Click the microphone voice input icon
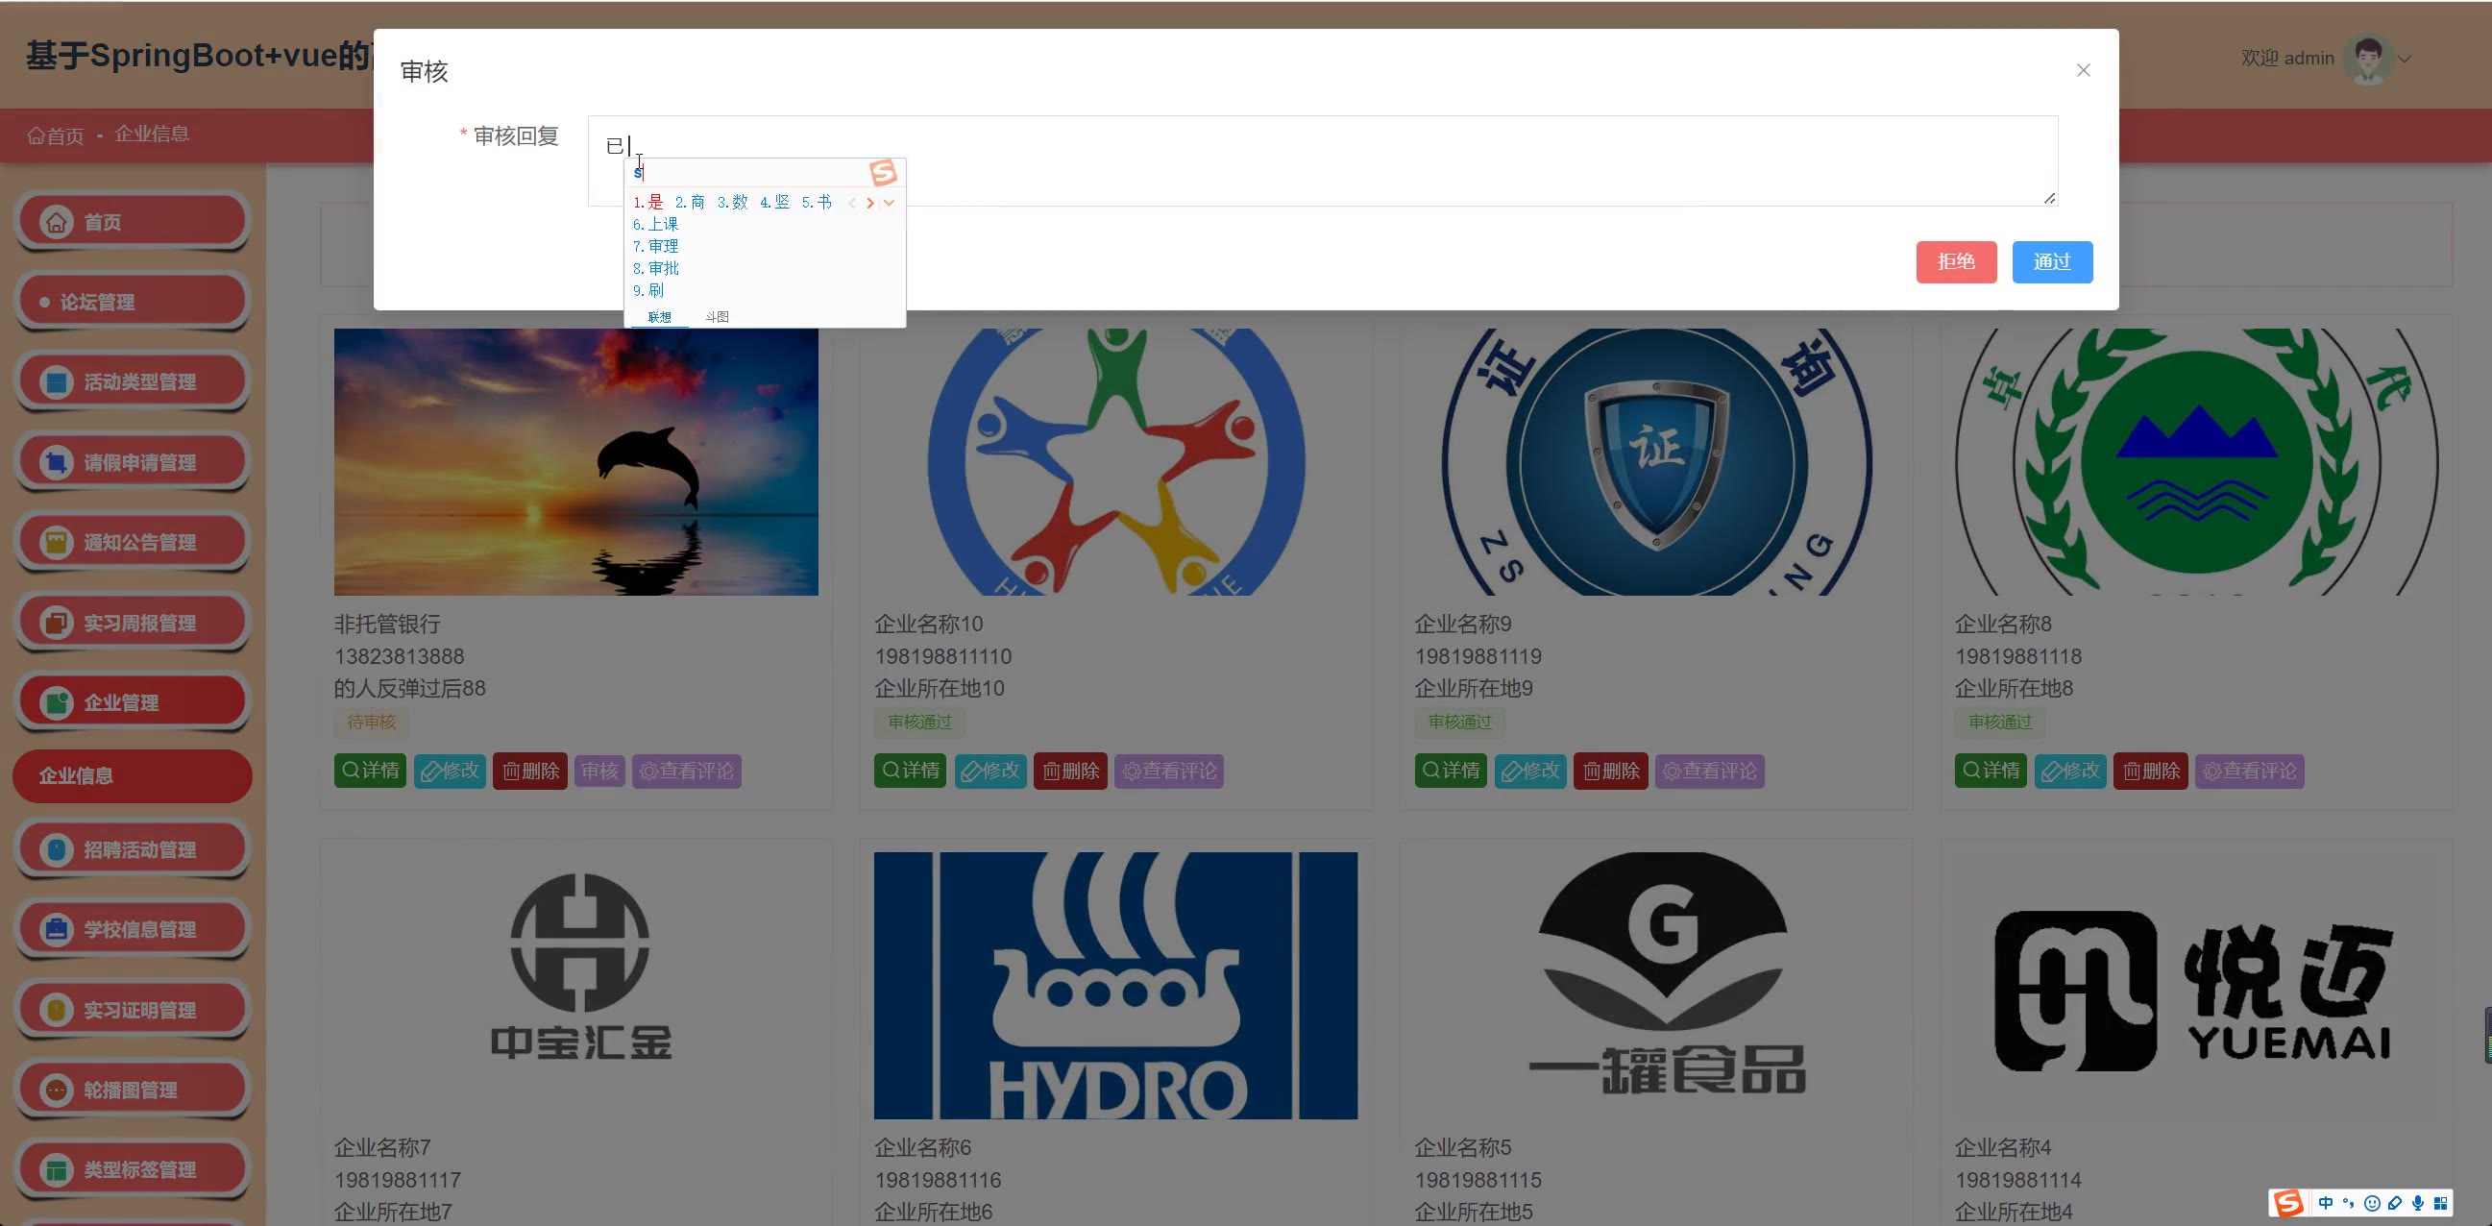 2417,1203
